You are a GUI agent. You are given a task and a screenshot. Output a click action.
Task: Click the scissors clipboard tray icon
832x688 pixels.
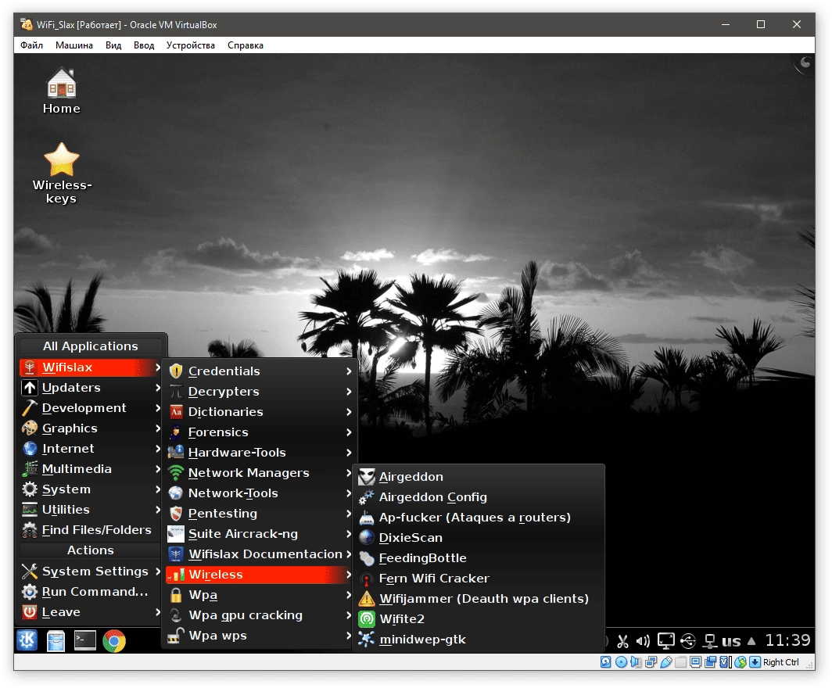tap(622, 641)
